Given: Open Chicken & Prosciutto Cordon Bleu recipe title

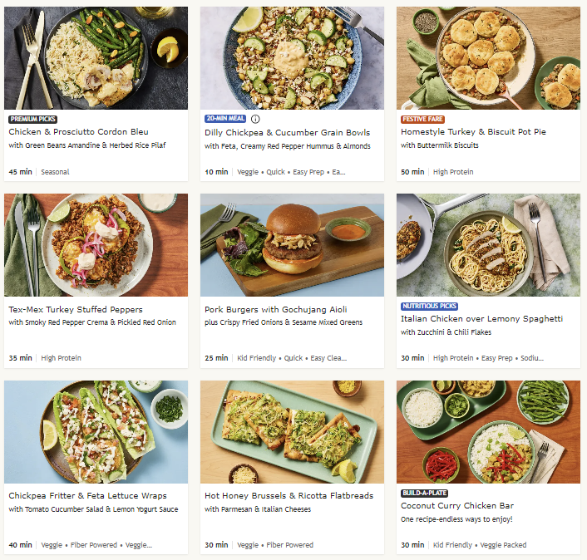Looking at the screenshot, I should click(79, 131).
